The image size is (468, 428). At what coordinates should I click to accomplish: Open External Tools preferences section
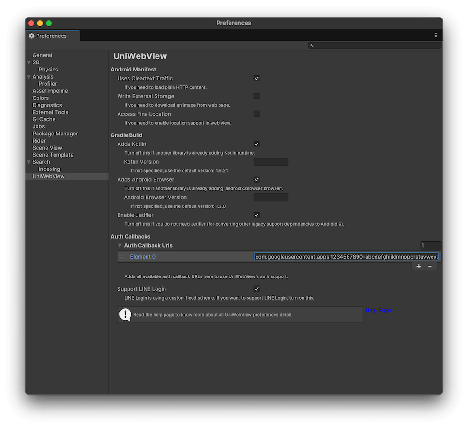point(50,112)
